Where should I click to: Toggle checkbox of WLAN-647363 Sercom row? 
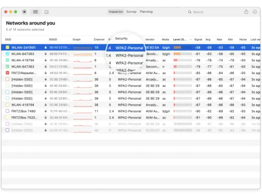tap(7, 66)
